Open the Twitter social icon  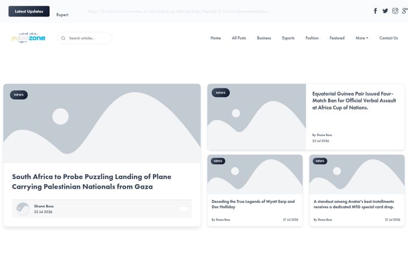385,11
